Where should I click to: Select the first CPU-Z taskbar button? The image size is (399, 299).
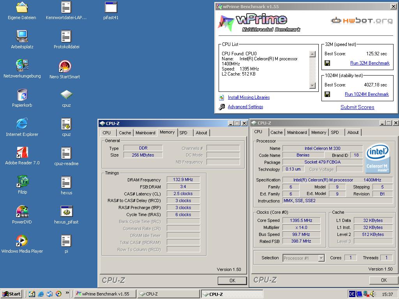[168, 294]
